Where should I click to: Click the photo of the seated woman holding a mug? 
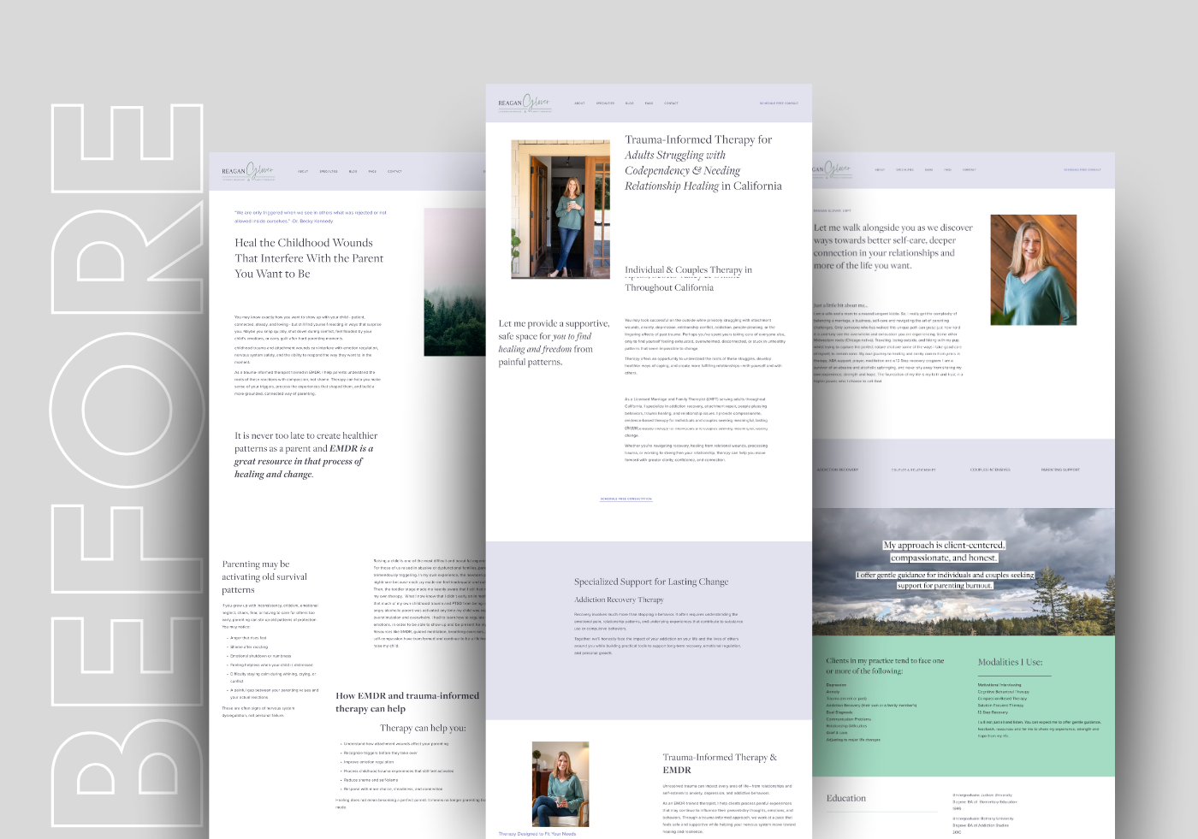[560, 783]
